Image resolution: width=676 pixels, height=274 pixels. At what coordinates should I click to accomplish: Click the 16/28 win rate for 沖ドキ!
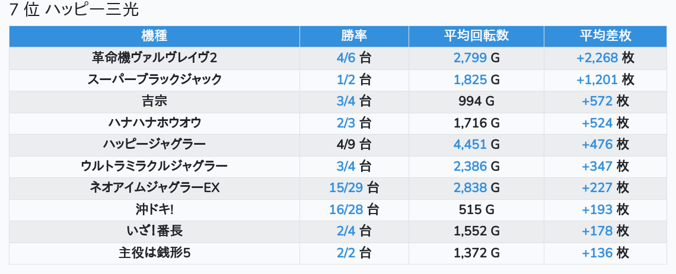[345, 209]
